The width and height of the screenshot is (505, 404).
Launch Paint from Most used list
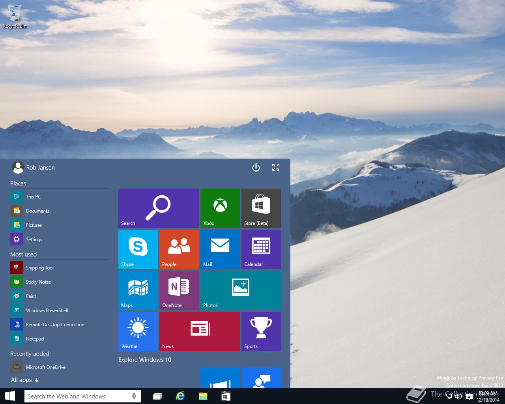click(x=59, y=296)
